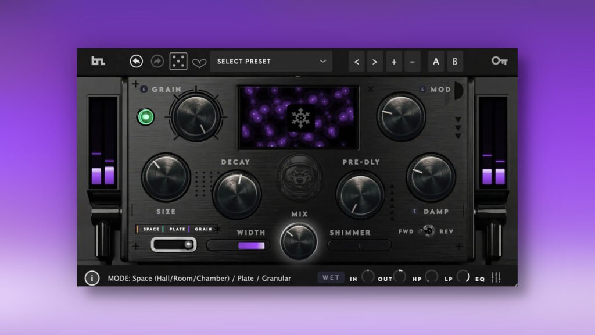Click the B preset slot button
The image size is (595, 335).
[x=454, y=61]
